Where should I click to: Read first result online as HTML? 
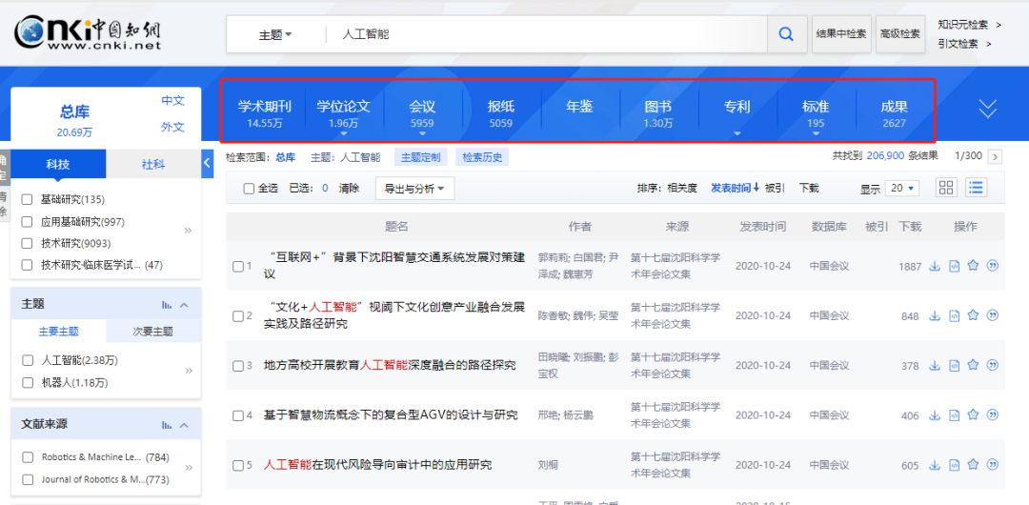tap(954, 266)
